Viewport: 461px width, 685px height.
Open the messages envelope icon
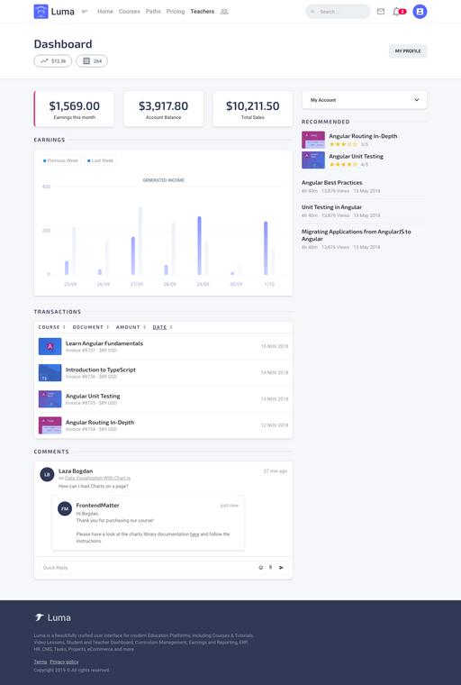click(381, 12)
